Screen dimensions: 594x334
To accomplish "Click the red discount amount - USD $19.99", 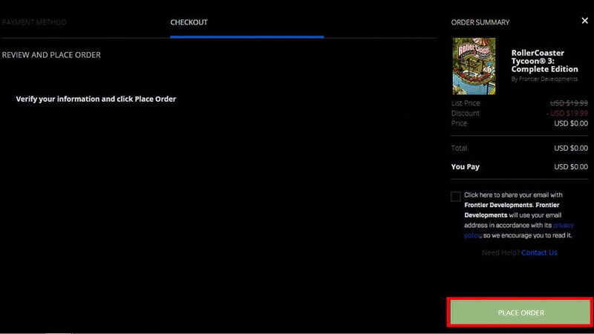I will coord(567,114).
